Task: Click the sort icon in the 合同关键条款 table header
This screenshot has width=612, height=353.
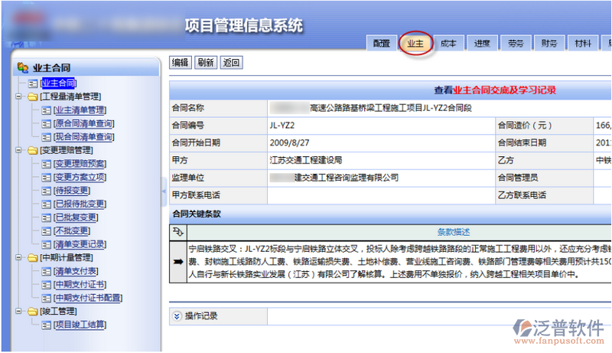Action: [x=179, y=231]
